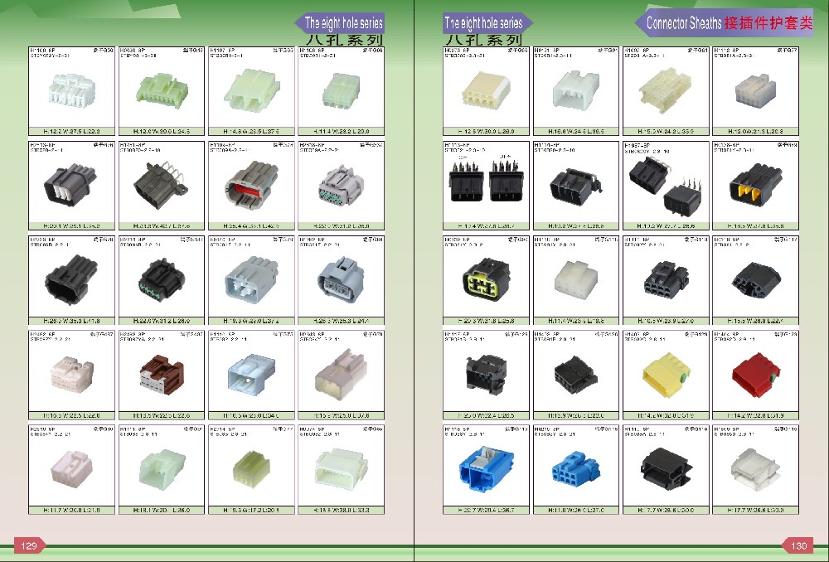Open the black connector with yellow terminals
This screenshot has width=829, height=562.
click(x=755, y=184)
